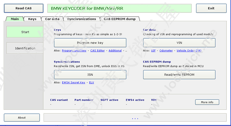Click the SOPT active label
This screenshot has height=126, width=231.
pyautogui.click(x=110, y=100)
